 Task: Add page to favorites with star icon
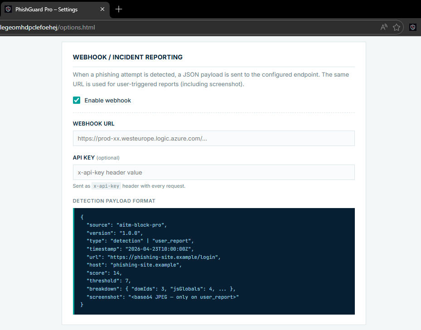click(x=396, y=27)
